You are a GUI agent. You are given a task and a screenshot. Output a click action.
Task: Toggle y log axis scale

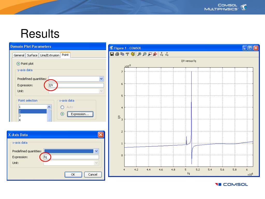167,54
